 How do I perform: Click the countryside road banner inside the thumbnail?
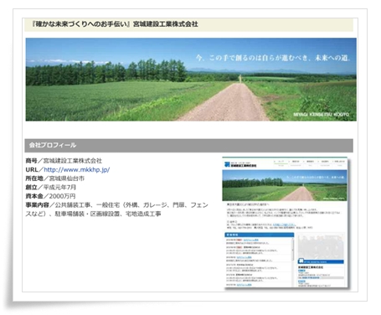(x=285, y=185)
